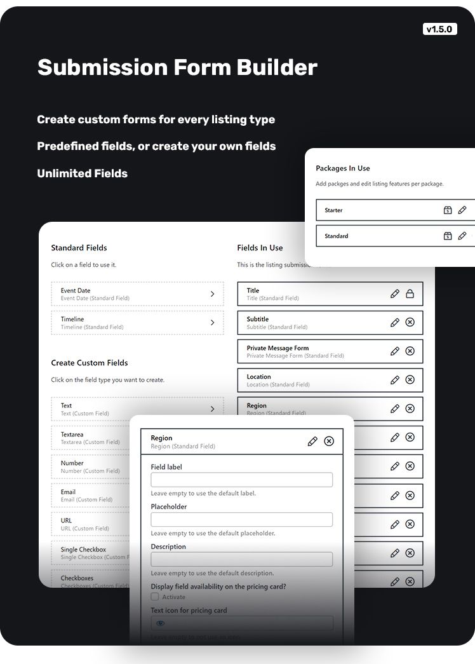
Task: Add the Number custom field
Action: (x=90, y=466)
